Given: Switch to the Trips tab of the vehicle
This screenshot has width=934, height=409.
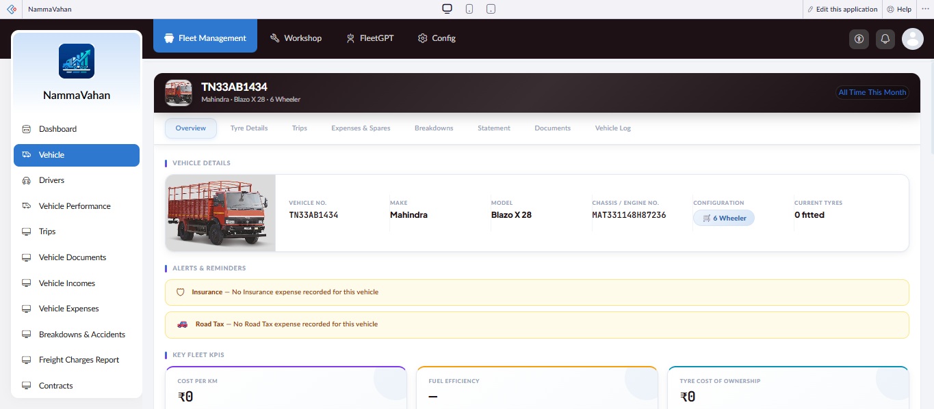Looking at the screenshot, I should (x=299, y=128).
